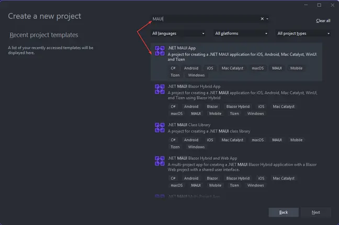Click the .NET MAUI App template icon
Image resolution: width=339 pixels, height=225 pixels.
[x=160, y=51]
